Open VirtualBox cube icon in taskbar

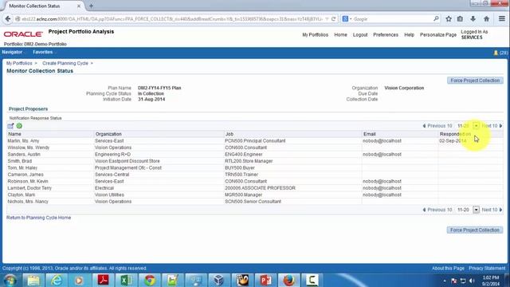click(219, 280)
